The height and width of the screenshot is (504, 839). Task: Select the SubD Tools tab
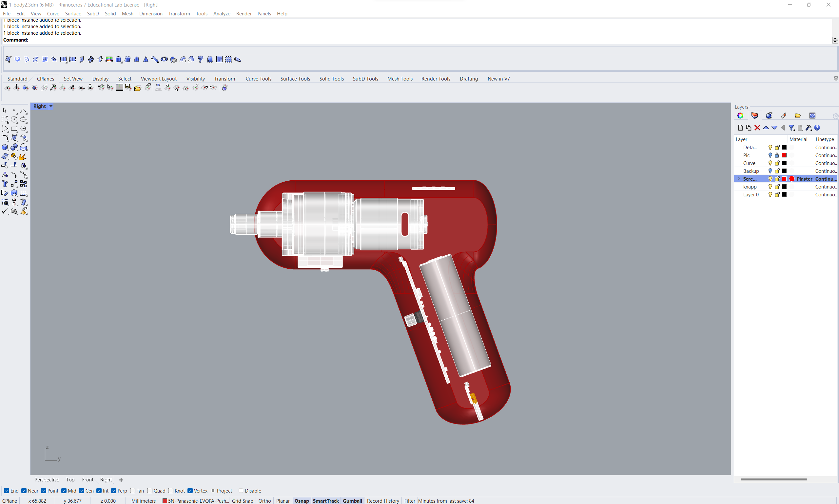click(x=366, y=79)
